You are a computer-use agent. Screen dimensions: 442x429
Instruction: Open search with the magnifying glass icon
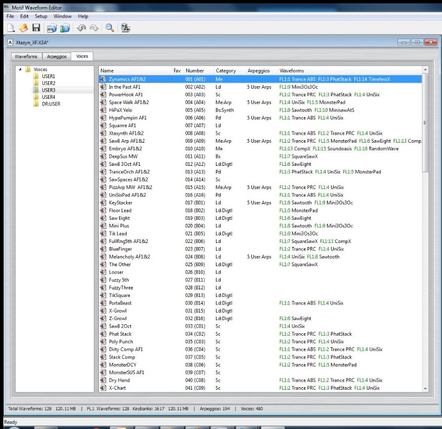click(x=109, y=28)
